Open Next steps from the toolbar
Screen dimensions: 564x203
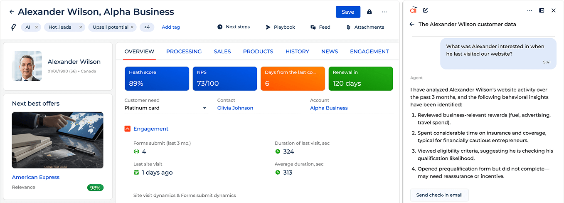233,27
